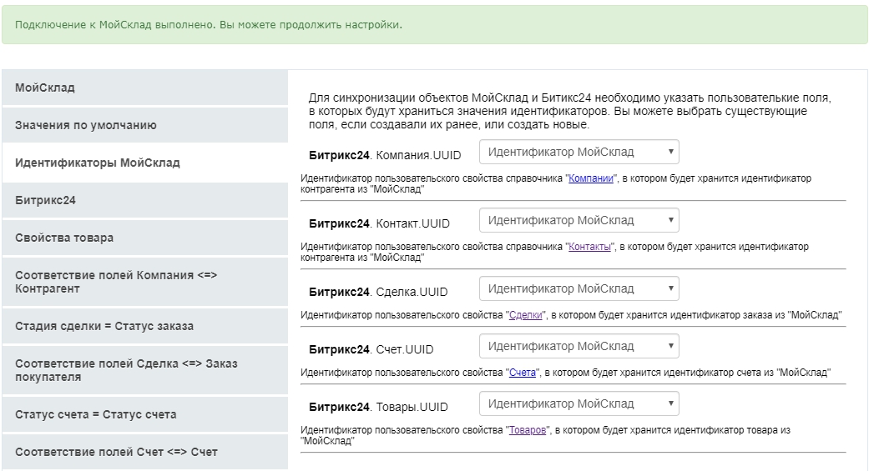The height and width of the screenshot is (471, 869).
Task: Open the Счет.UUID selection dropdown
Action: pos(578,346)
